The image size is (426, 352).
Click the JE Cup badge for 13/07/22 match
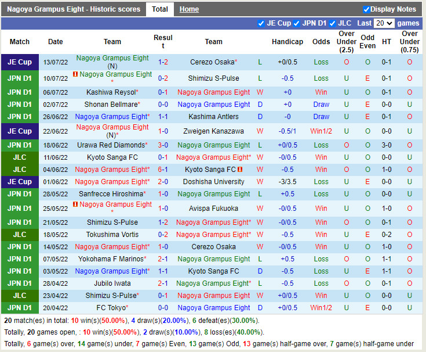(20, 62)
